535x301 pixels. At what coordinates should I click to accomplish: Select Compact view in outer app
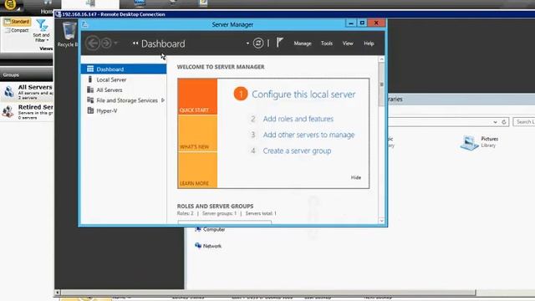pos(17,30)
